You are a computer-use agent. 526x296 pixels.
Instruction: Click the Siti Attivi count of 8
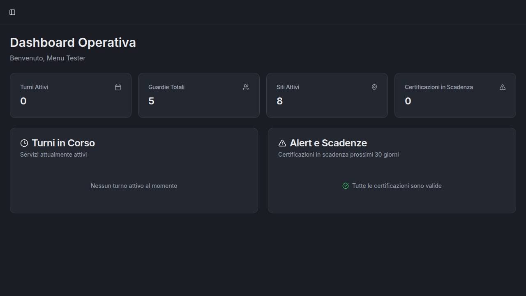point(279,101)
